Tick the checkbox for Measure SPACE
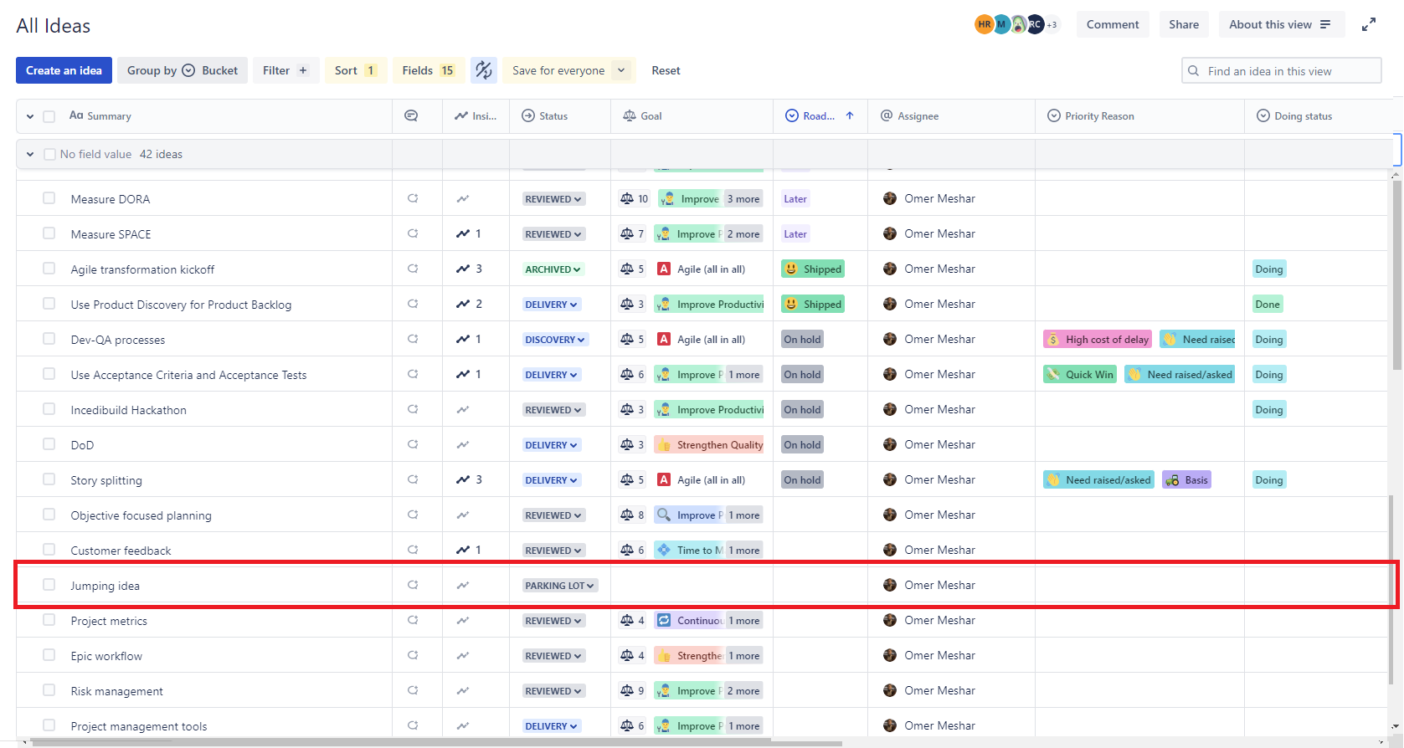Screen dimensions: 1404x748 [x=49, y=233]
